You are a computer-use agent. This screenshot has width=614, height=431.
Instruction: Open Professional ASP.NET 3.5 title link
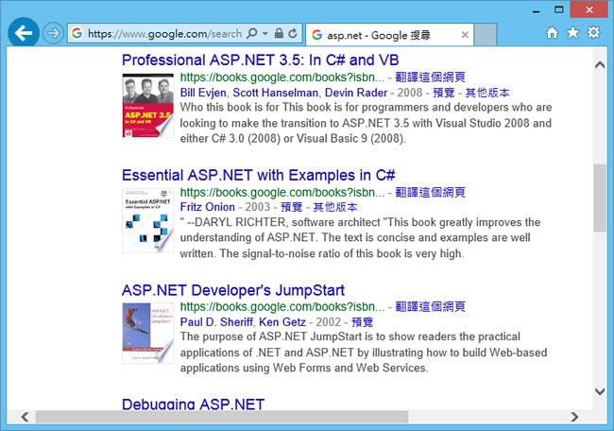tap(261, 60)
